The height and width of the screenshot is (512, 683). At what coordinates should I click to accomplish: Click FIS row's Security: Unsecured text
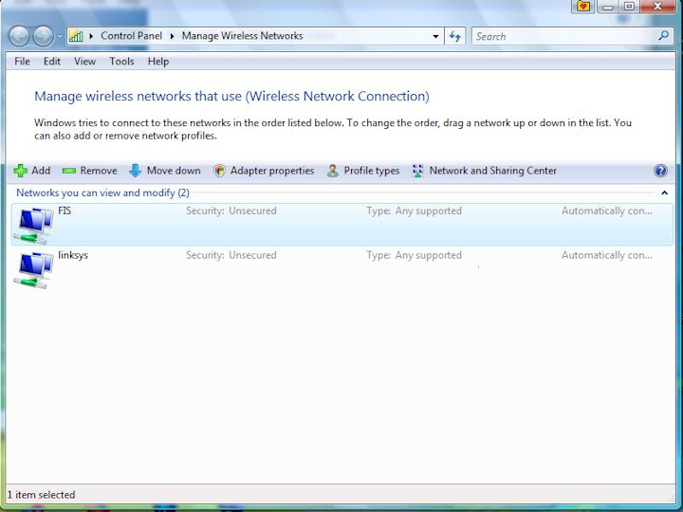(231, 210)
